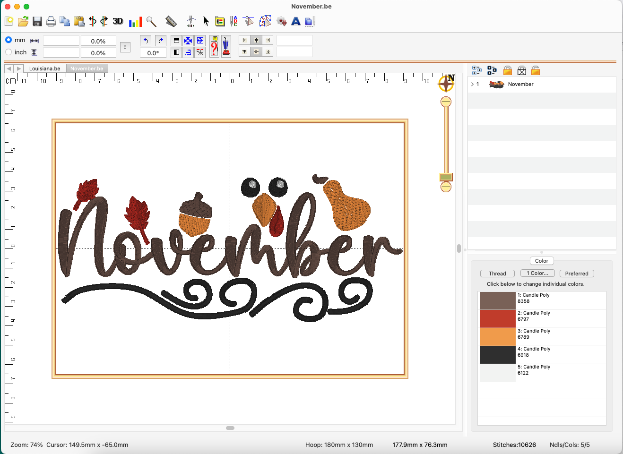Screen dimensions: 623x454
Task: Rotate design left with counterclockwise arrow
Action: pos(146,41)
